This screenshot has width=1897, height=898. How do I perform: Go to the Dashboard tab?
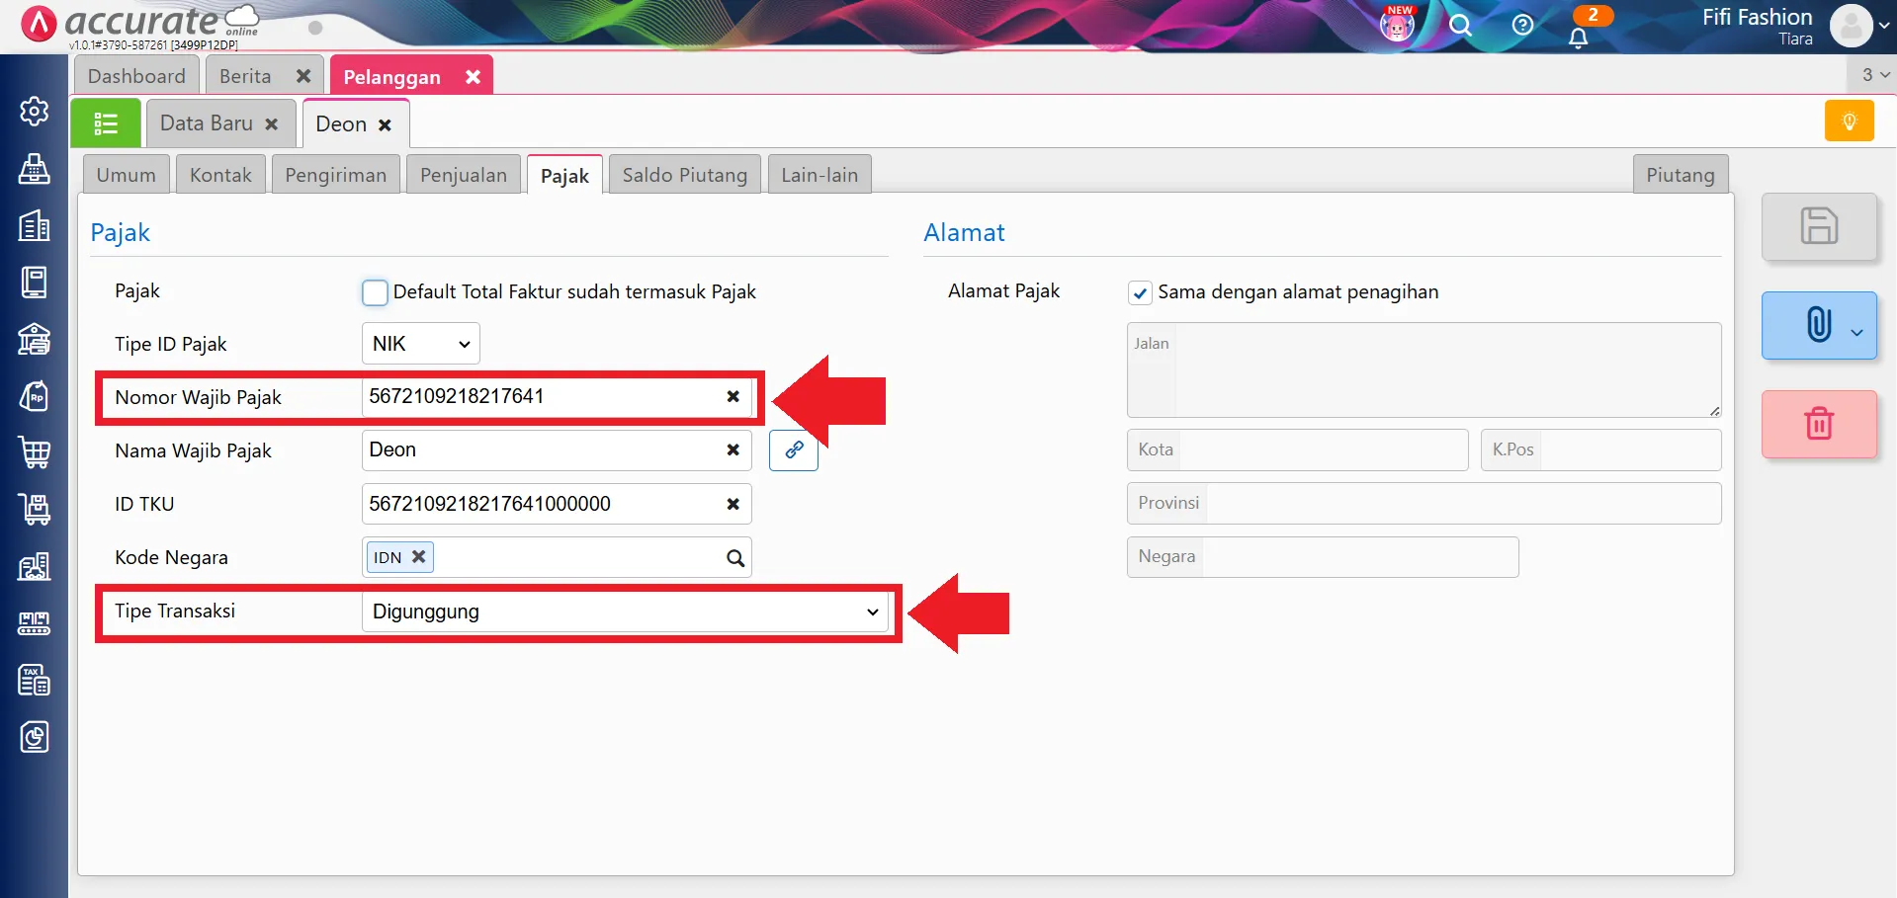[x=136, y=76]
